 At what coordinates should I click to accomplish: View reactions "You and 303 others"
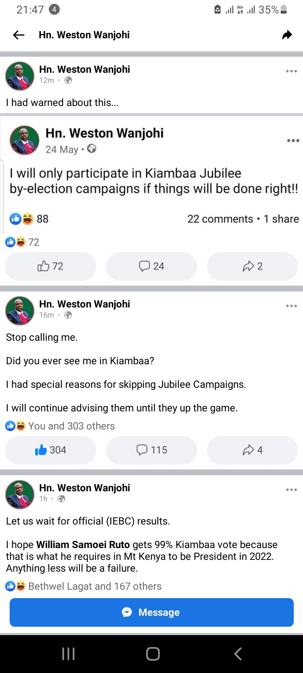[71, 426]
